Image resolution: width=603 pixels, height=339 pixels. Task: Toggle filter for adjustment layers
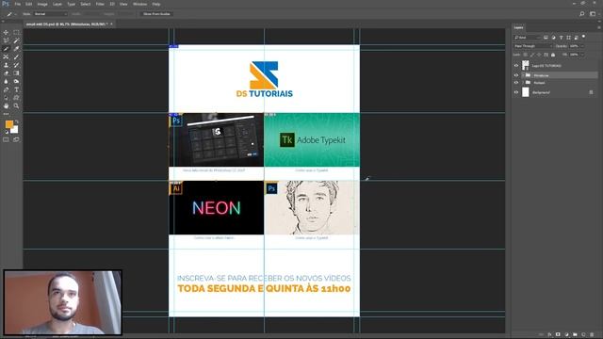pos(553,38)
